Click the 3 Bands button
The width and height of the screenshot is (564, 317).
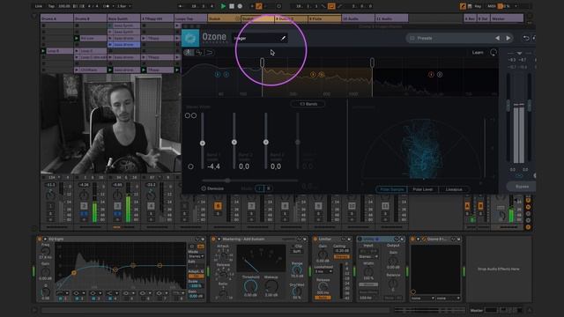(308, 104)
